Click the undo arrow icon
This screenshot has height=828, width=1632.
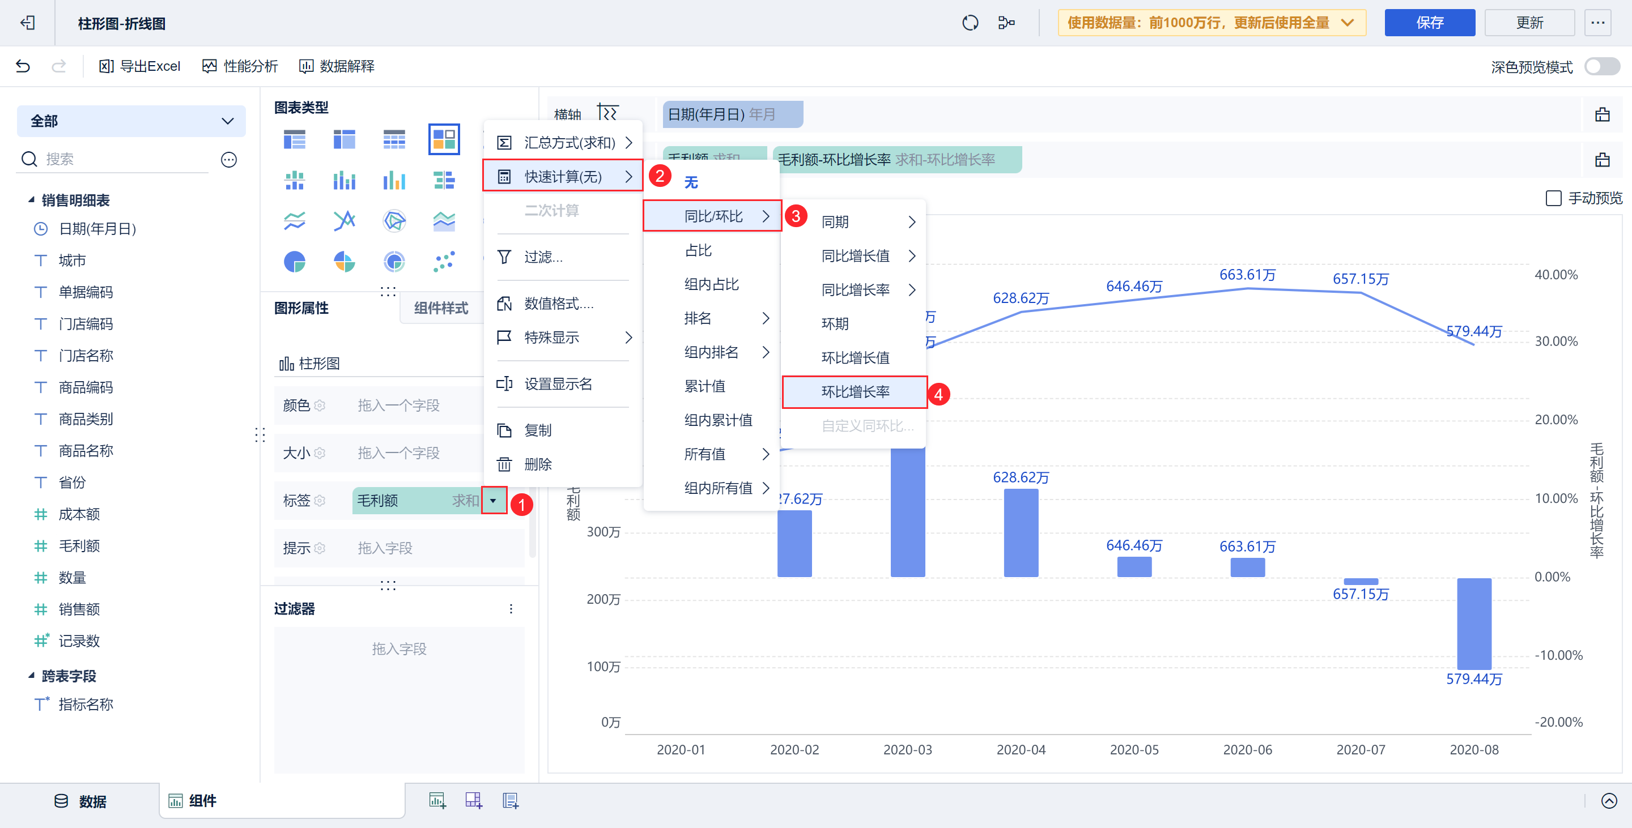[23, 66]
